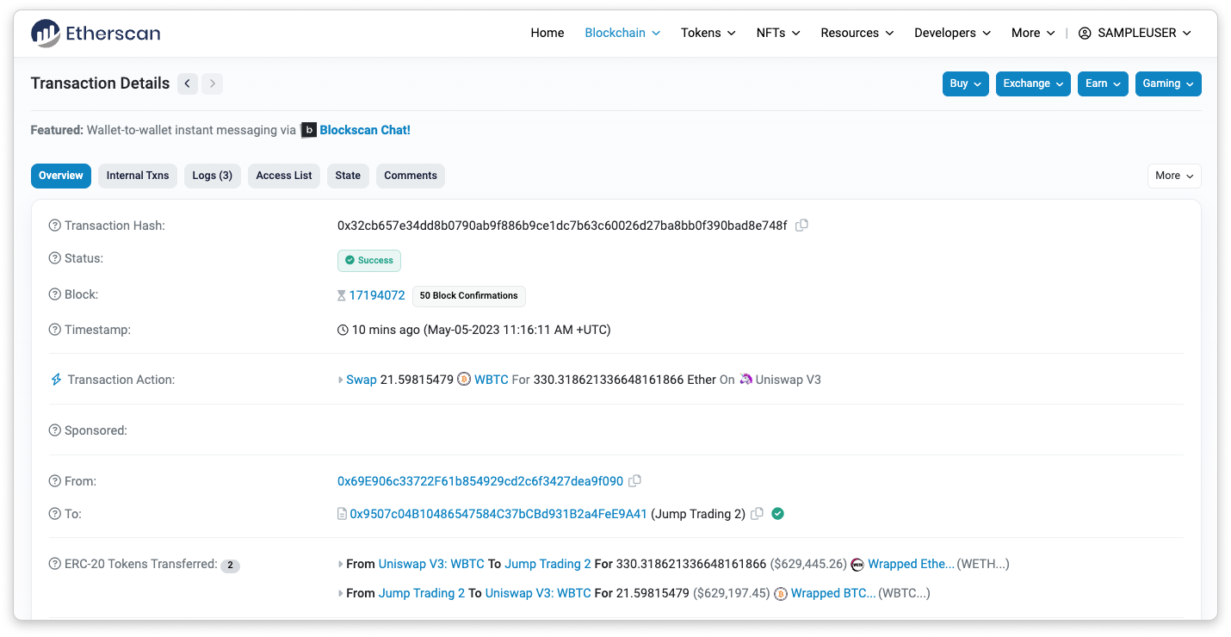Go to previous transaction arrow
Image resolution: width=1231 pixels, height=637 pixels.
188,83
